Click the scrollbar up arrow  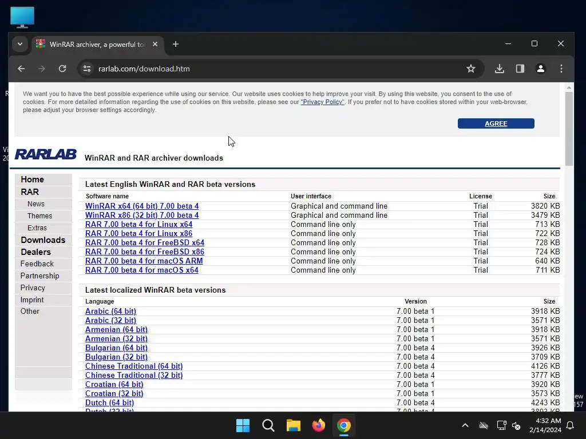[569, 87]
